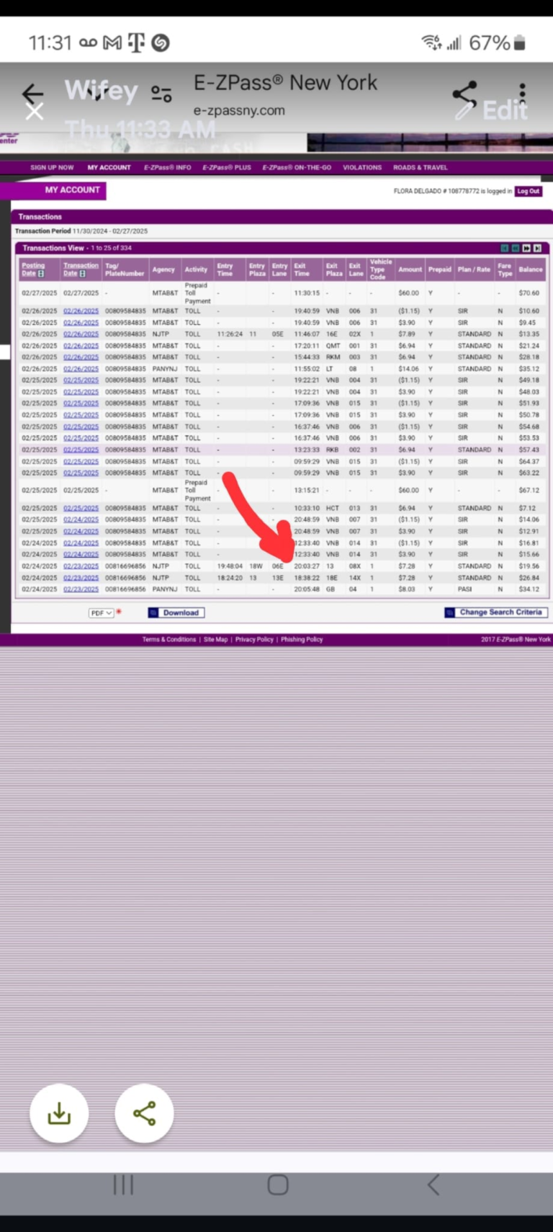Screen dimensions: 553x1232
Task: Open the Site Map footer link
Action: coord(215,640)
